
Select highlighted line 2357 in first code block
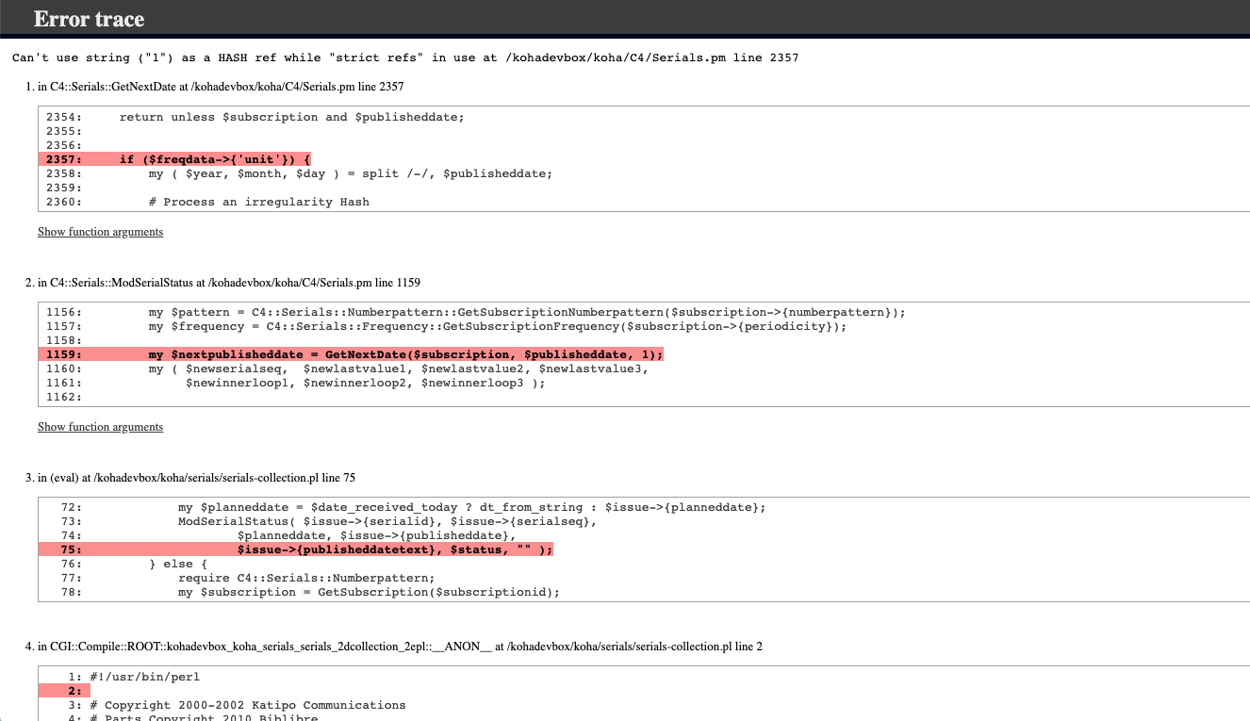[215, 159]
